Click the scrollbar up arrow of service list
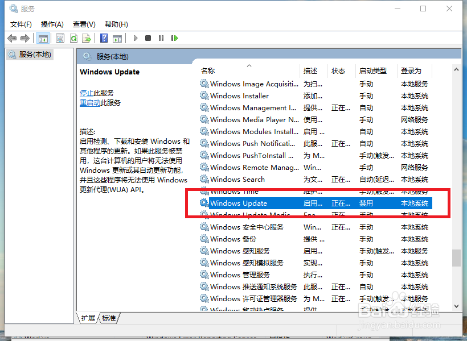 point(456,69)
